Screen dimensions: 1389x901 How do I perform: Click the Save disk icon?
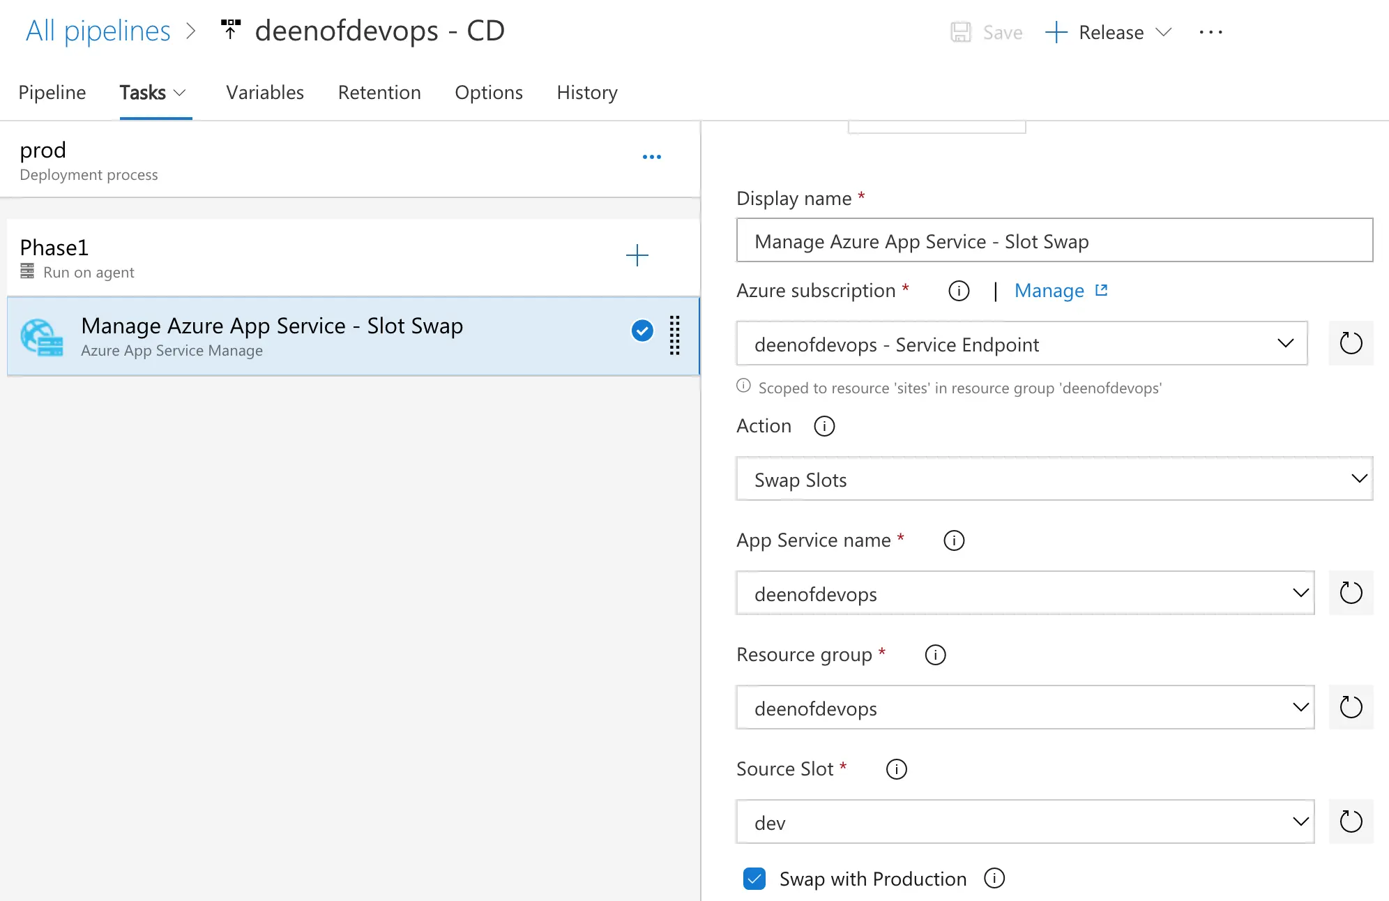point(961,32)
